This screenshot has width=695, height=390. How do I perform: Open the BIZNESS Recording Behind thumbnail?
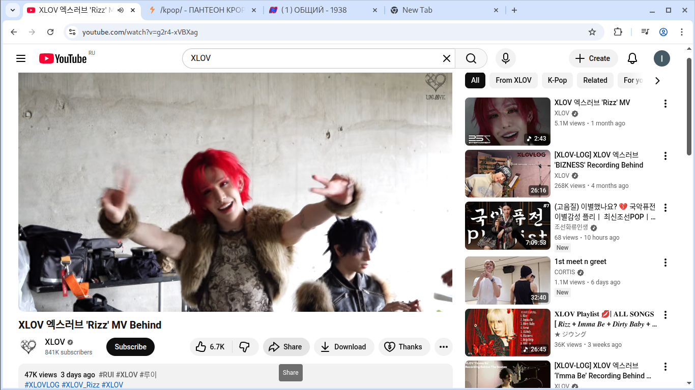[508, 174]
